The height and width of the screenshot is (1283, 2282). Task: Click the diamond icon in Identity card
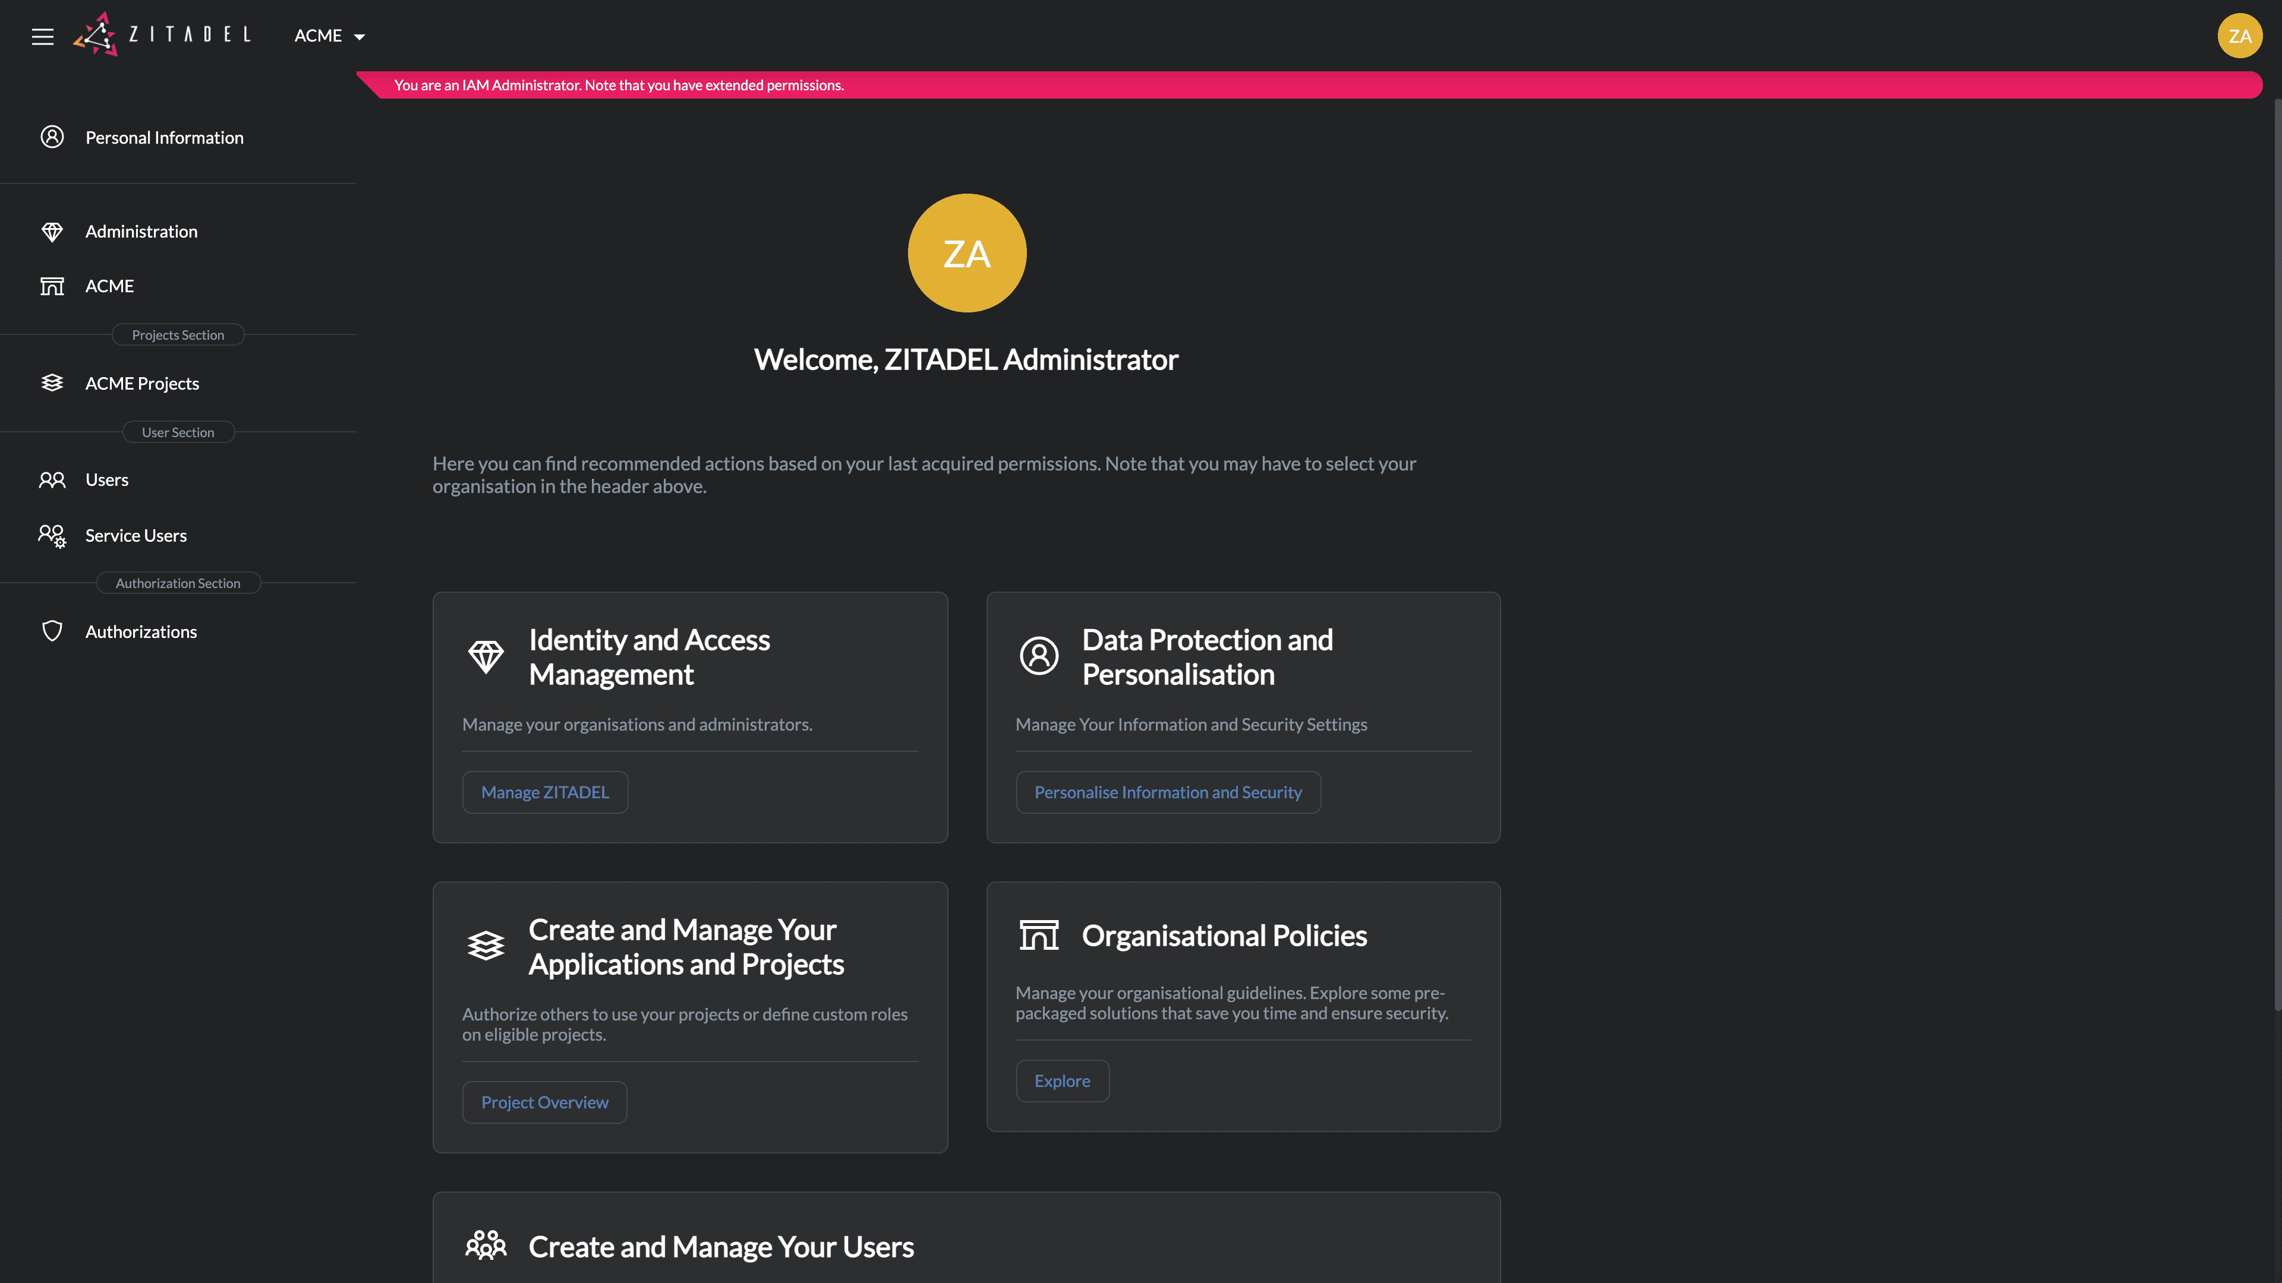click(486, 657)
